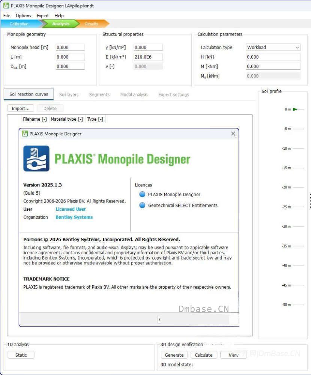Select the Soil reaction curves tab
The width and height of the screenshot is (311, 375).
(29, 94)
